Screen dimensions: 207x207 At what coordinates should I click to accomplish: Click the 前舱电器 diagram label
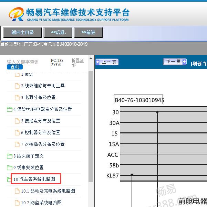click(193, 201)
